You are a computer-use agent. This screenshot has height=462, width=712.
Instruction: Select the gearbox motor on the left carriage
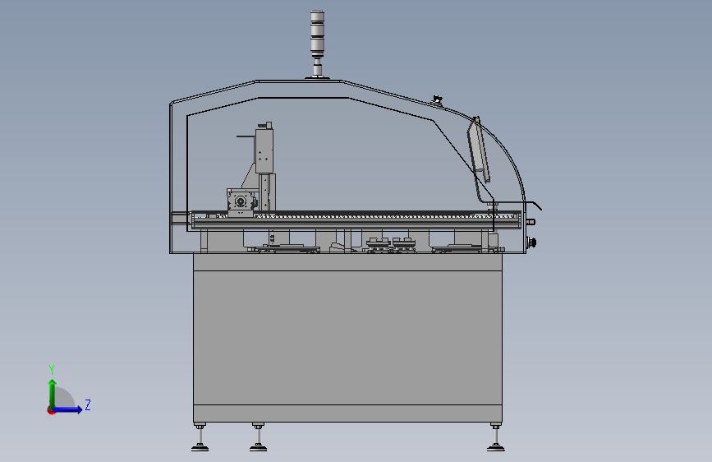[x=241, y=201]
